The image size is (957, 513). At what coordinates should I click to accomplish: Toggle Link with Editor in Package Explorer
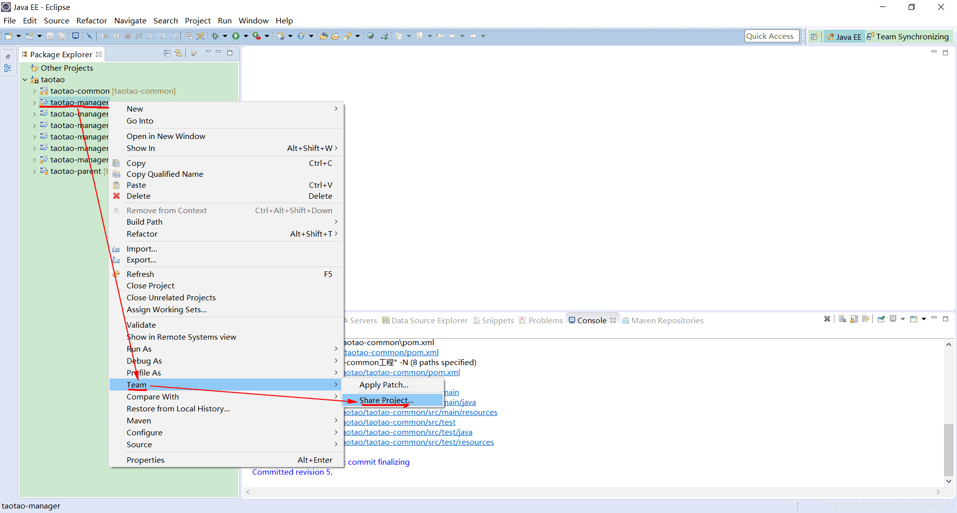[178, 53]
